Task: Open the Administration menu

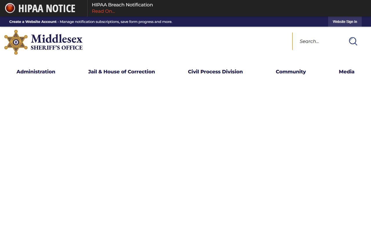Action: point(36,72)
